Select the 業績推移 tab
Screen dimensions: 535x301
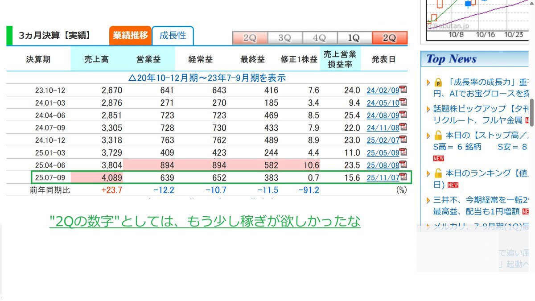(130, 36)
